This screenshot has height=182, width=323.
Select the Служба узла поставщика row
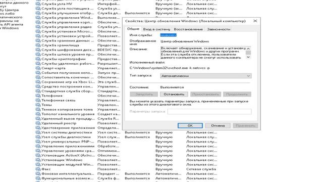click(126, 9)
